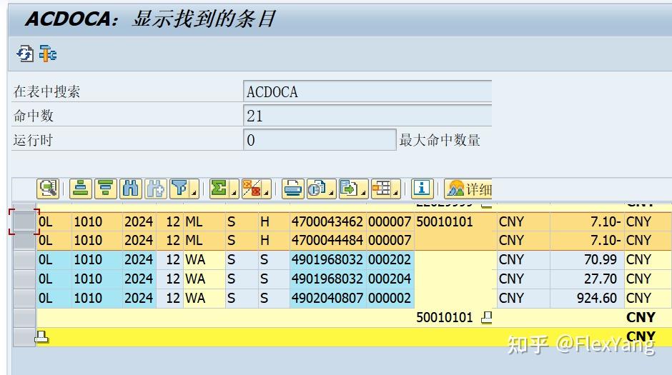Click the 运行时 field showing 0

click(320, 140)
